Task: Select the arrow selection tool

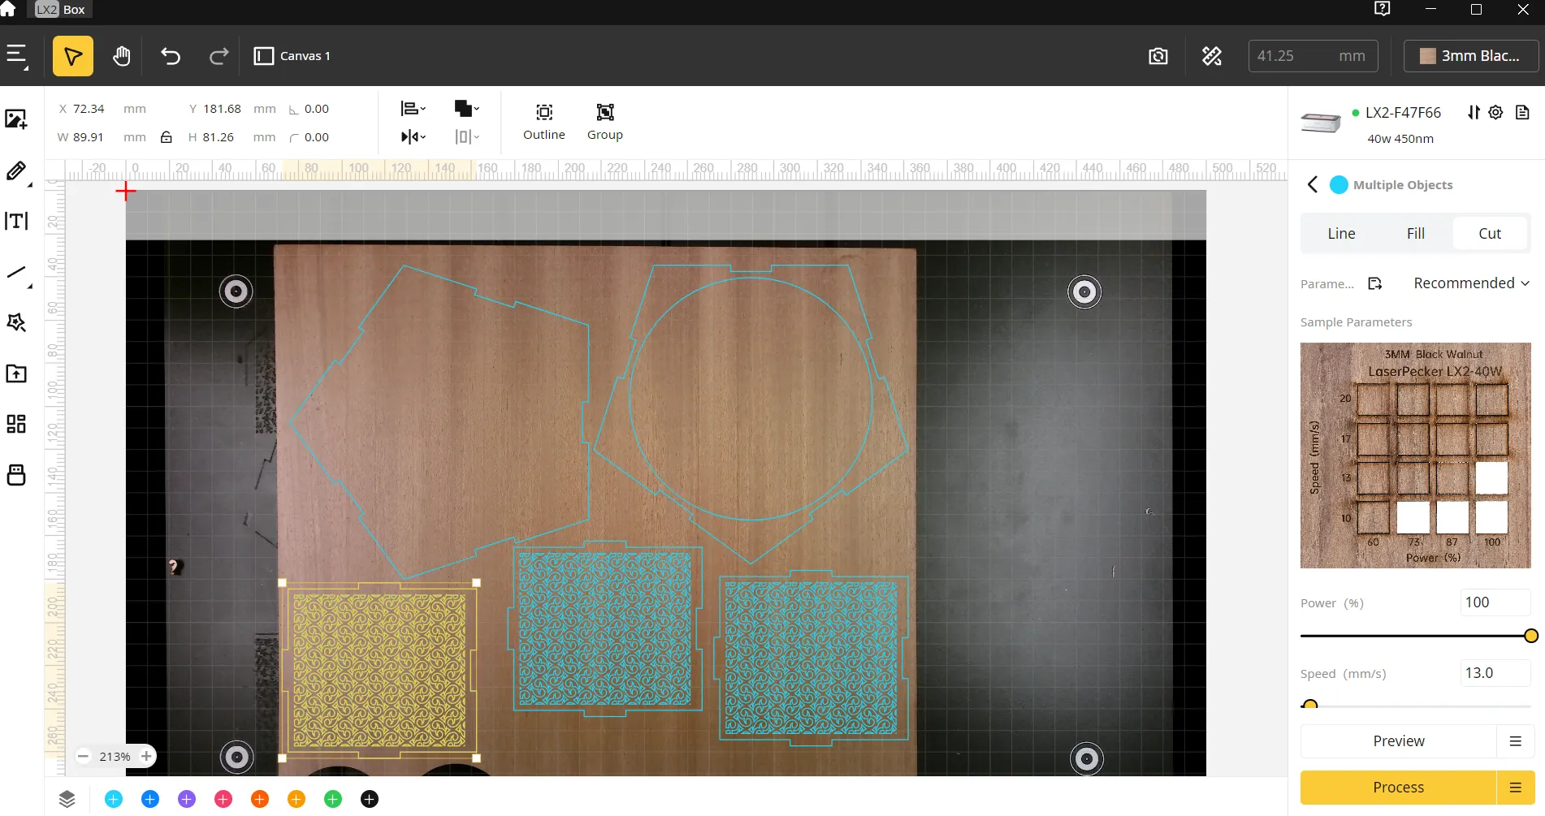Action: (x=73, y=56)
